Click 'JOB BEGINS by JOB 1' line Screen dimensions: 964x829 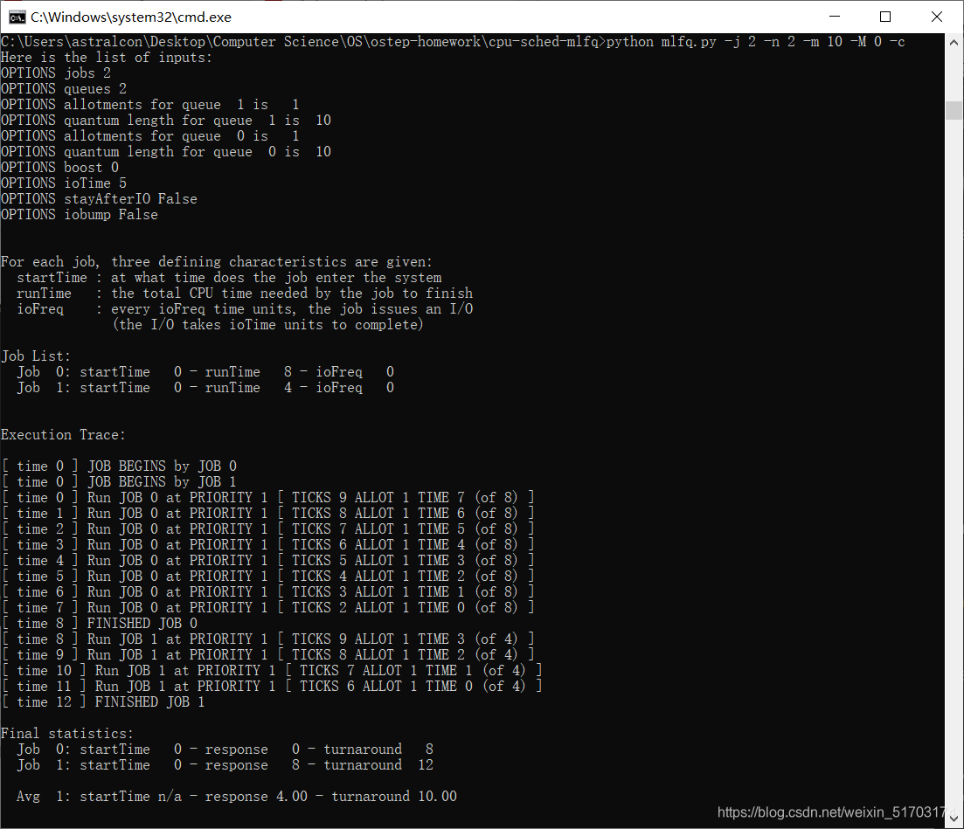pos(119,482)
